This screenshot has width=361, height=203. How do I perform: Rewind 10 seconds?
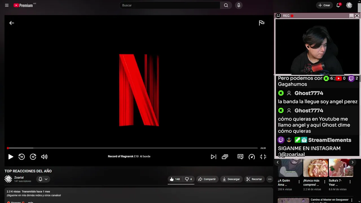click(x=22, y=157)
